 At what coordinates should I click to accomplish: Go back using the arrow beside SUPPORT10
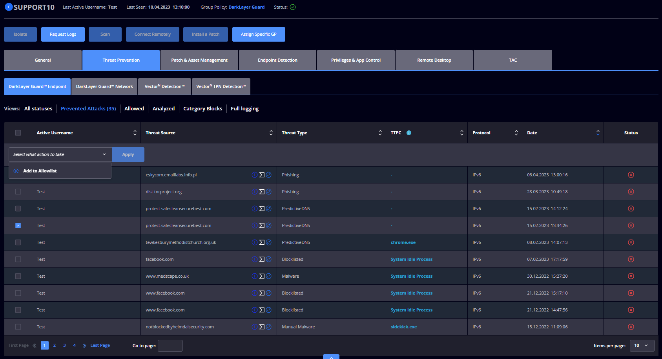click(x=9, y=7)
